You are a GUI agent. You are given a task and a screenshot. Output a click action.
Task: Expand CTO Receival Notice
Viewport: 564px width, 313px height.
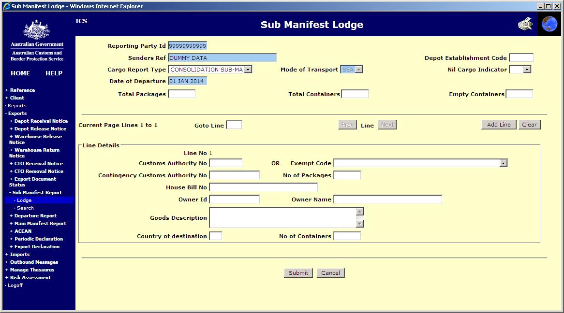36,164
